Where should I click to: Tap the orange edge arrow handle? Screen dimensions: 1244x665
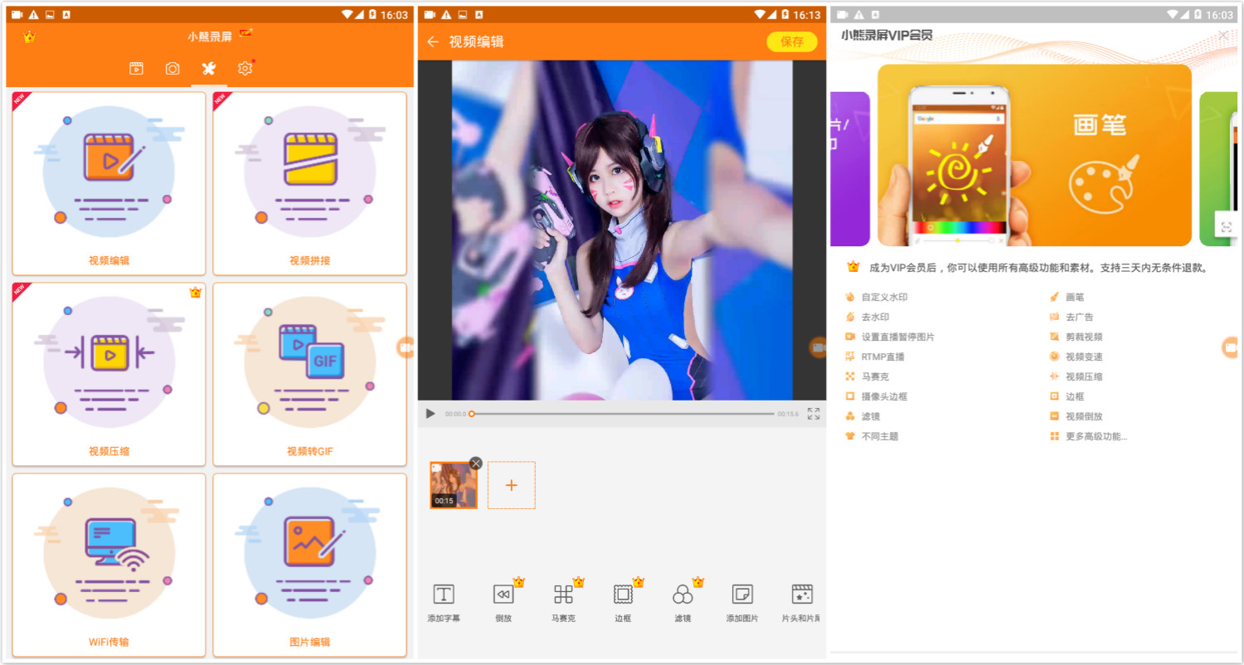coord(405,348)
